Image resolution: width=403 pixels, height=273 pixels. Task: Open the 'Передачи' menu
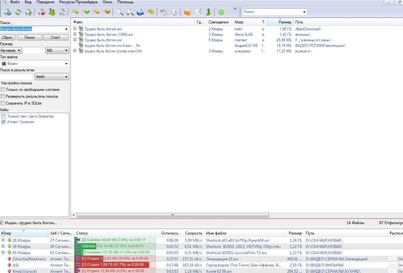(x=45, y=2)
